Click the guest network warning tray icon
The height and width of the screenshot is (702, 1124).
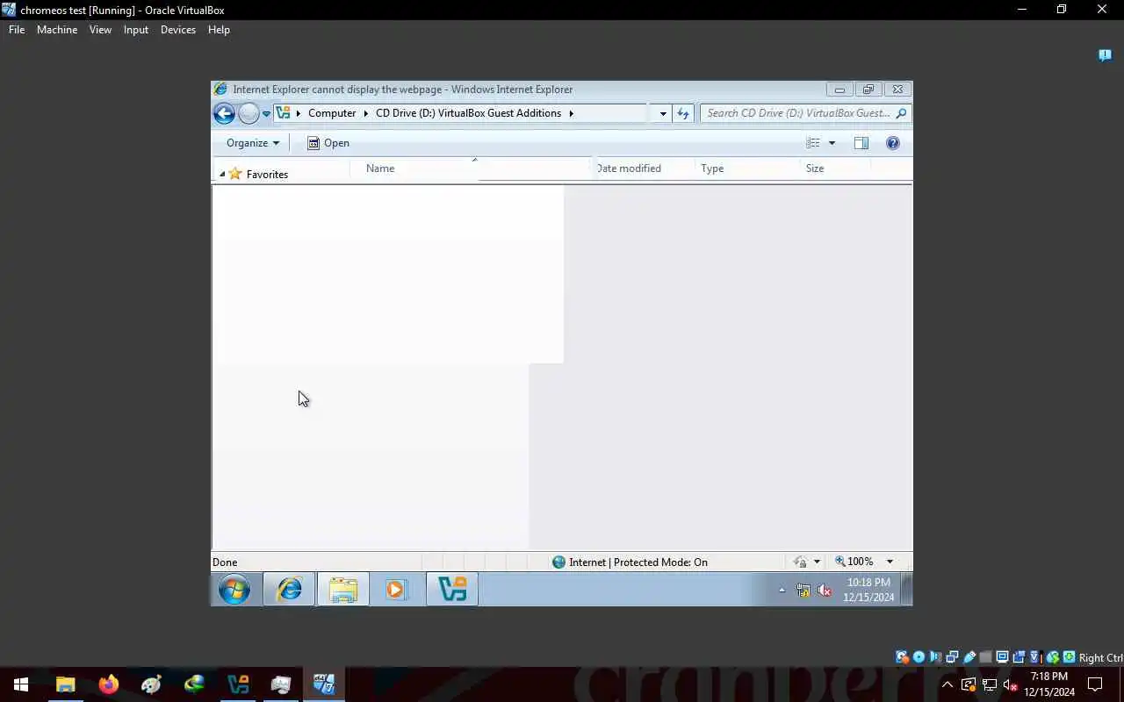[x=803, y=591]
